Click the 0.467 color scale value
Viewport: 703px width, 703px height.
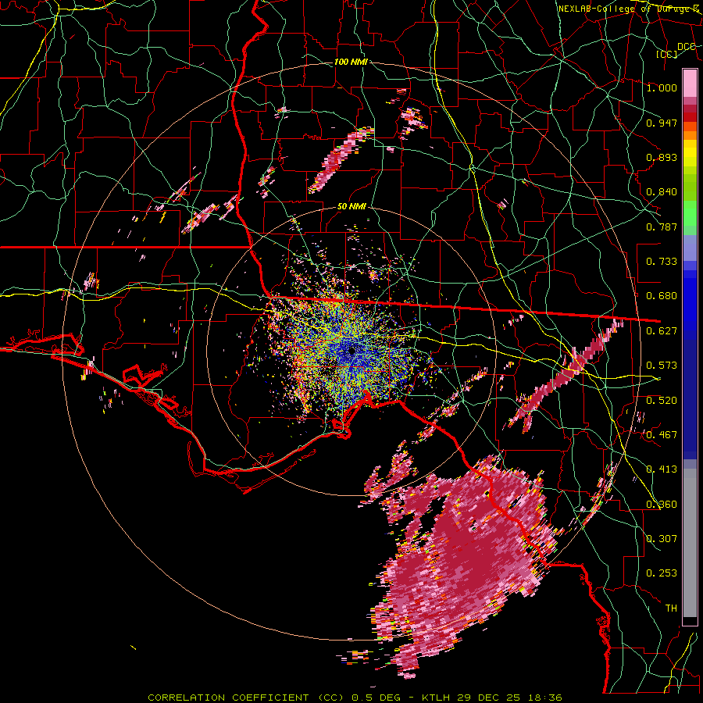[x=662, y=435]
